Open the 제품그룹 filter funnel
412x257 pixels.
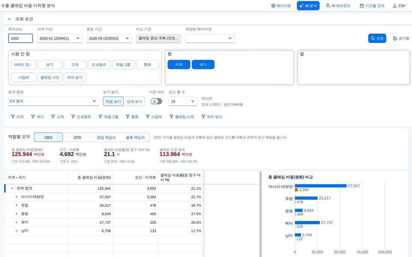click(x=100, y=117)
